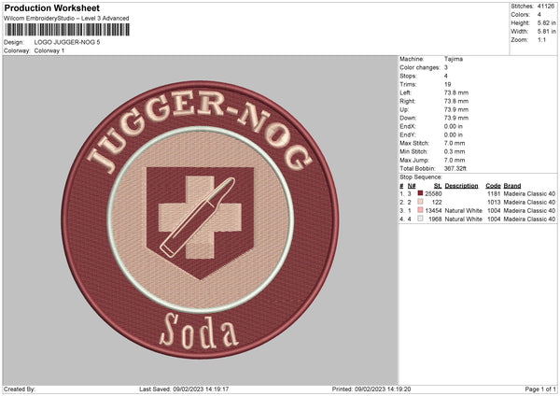
Task: Click 'Printed: 09/02/2023 14:19:20' footer text
Action: [x=371, y=389]
